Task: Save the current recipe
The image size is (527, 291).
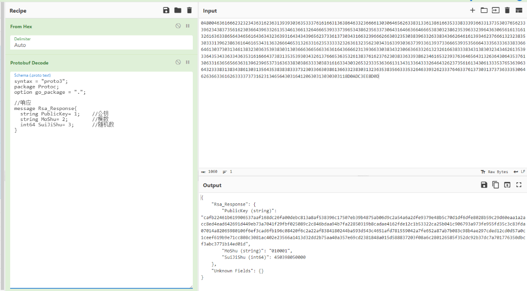Action: pyautogui.click(x=166, y=11)
